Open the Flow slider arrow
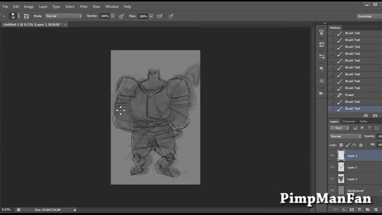 [x=151, y=16]
